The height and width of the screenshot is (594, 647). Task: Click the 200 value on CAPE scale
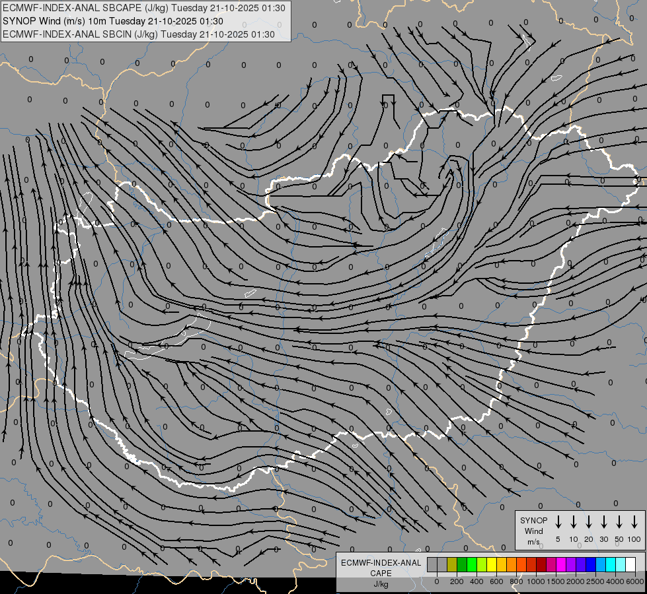(457, 581)
